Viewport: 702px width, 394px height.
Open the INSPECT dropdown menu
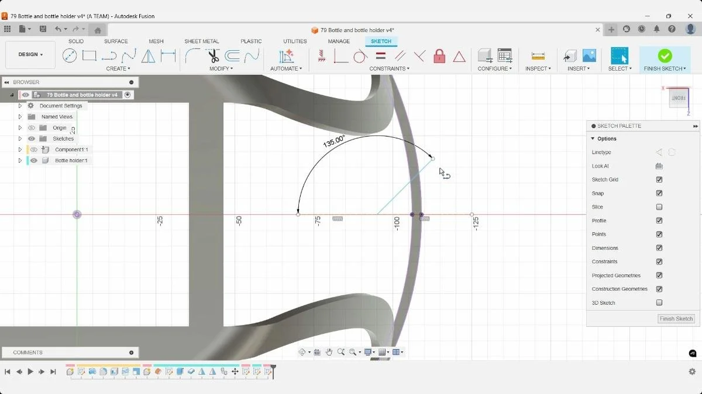click(x=538, y=69)
